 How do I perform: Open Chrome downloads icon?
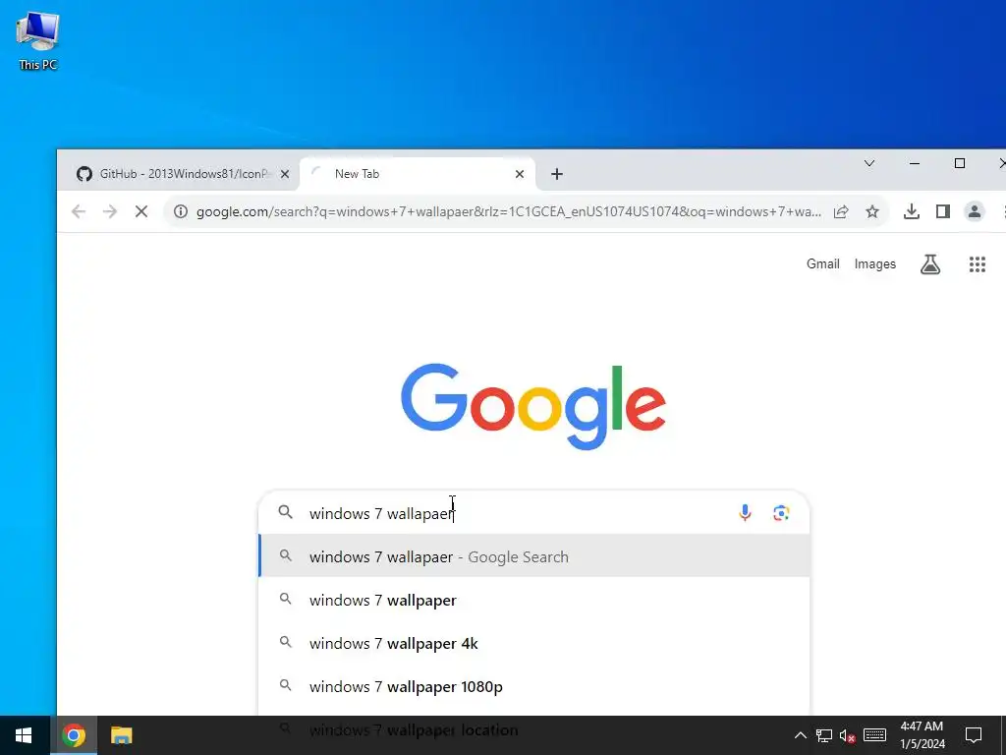[x=912, y=211]
